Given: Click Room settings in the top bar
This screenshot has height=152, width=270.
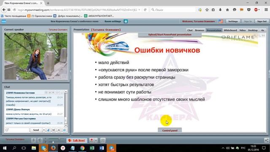Looking at the screenshot, I should coord(113,22).
